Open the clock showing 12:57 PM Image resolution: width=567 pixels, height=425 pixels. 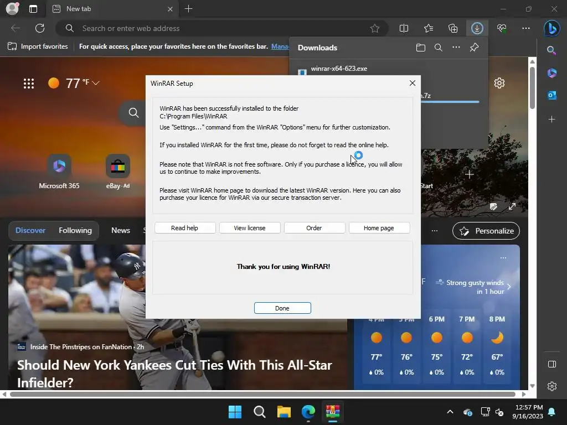(528, 412)
